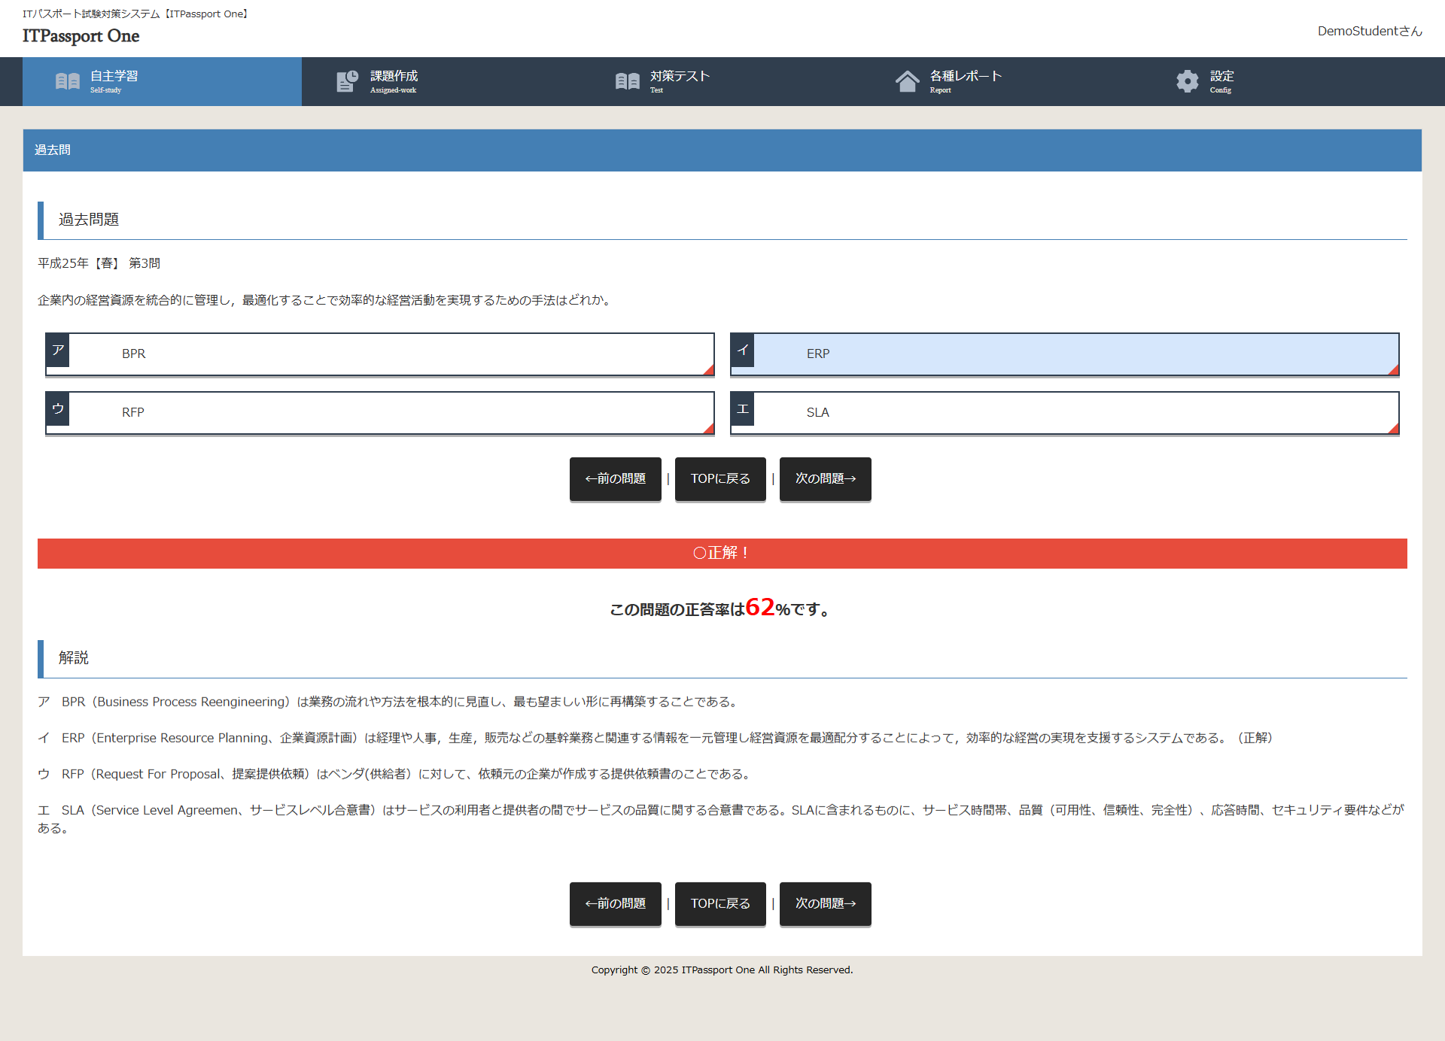Screen dimensions: 1445x1041
Task: Click the ITPassport One logo title
Action: pos(81,35)
